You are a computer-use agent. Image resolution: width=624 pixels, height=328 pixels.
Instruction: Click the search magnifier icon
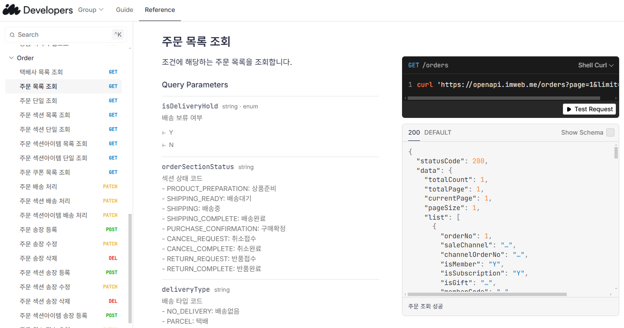pyautogui.click(x=12, y=35)
